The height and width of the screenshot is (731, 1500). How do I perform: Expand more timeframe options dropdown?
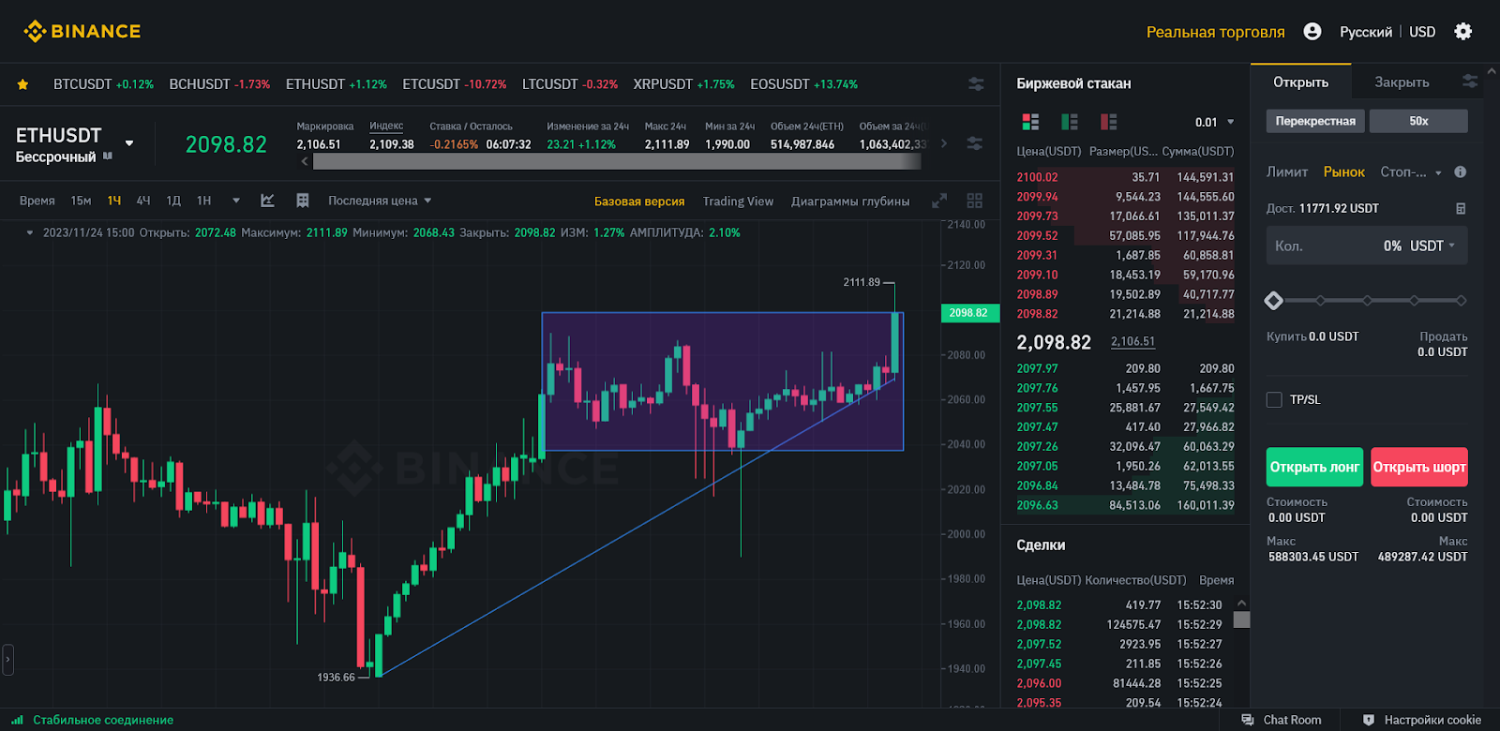(x=236, y=201)
